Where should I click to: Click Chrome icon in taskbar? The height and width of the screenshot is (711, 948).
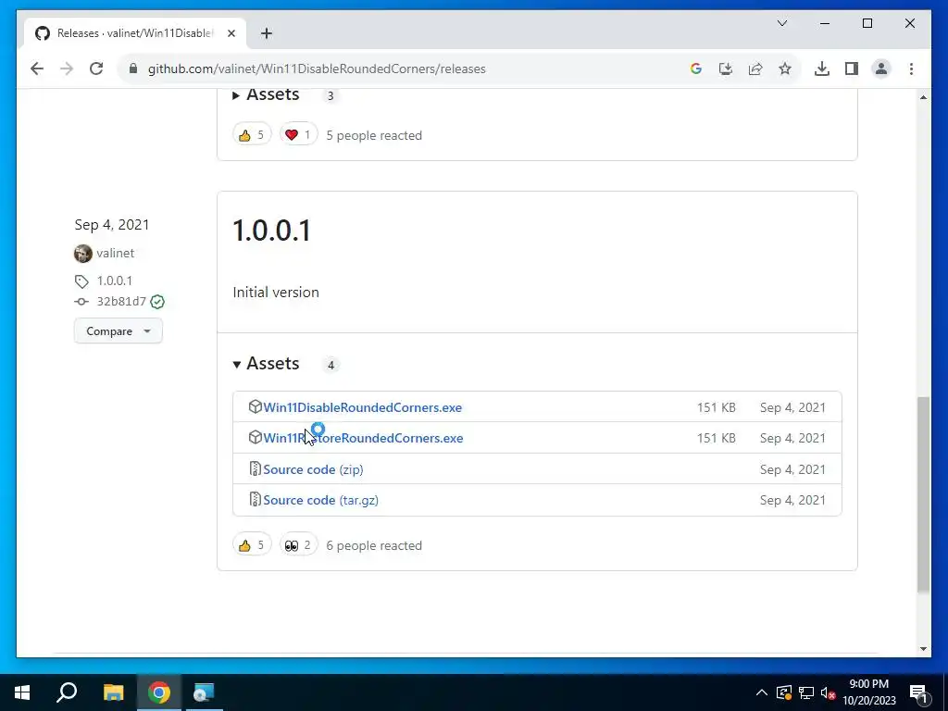(x=159, y=692)
